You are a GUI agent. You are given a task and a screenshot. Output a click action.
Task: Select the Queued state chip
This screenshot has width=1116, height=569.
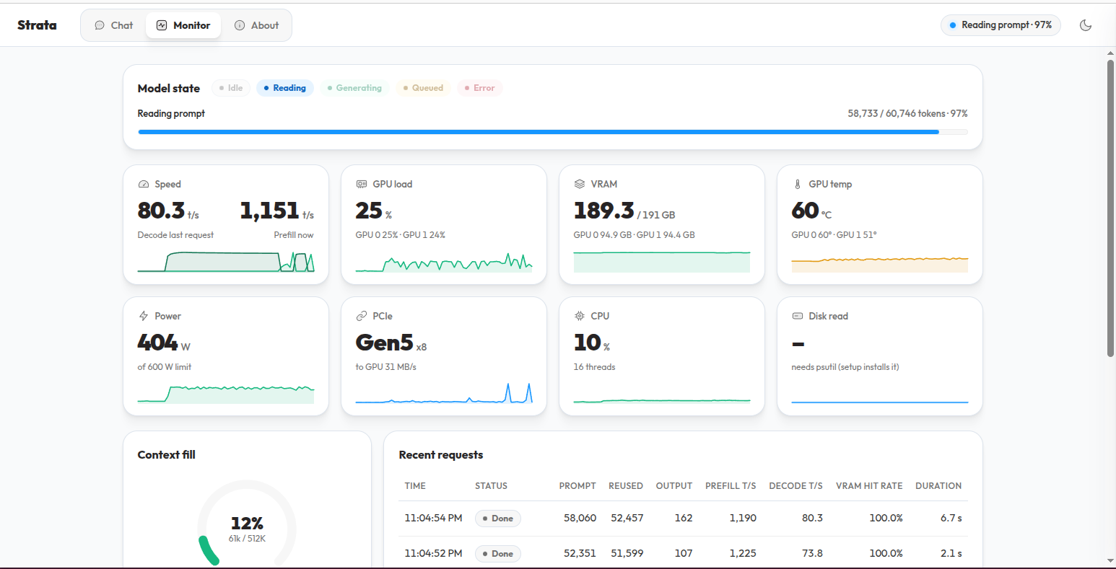424,88
